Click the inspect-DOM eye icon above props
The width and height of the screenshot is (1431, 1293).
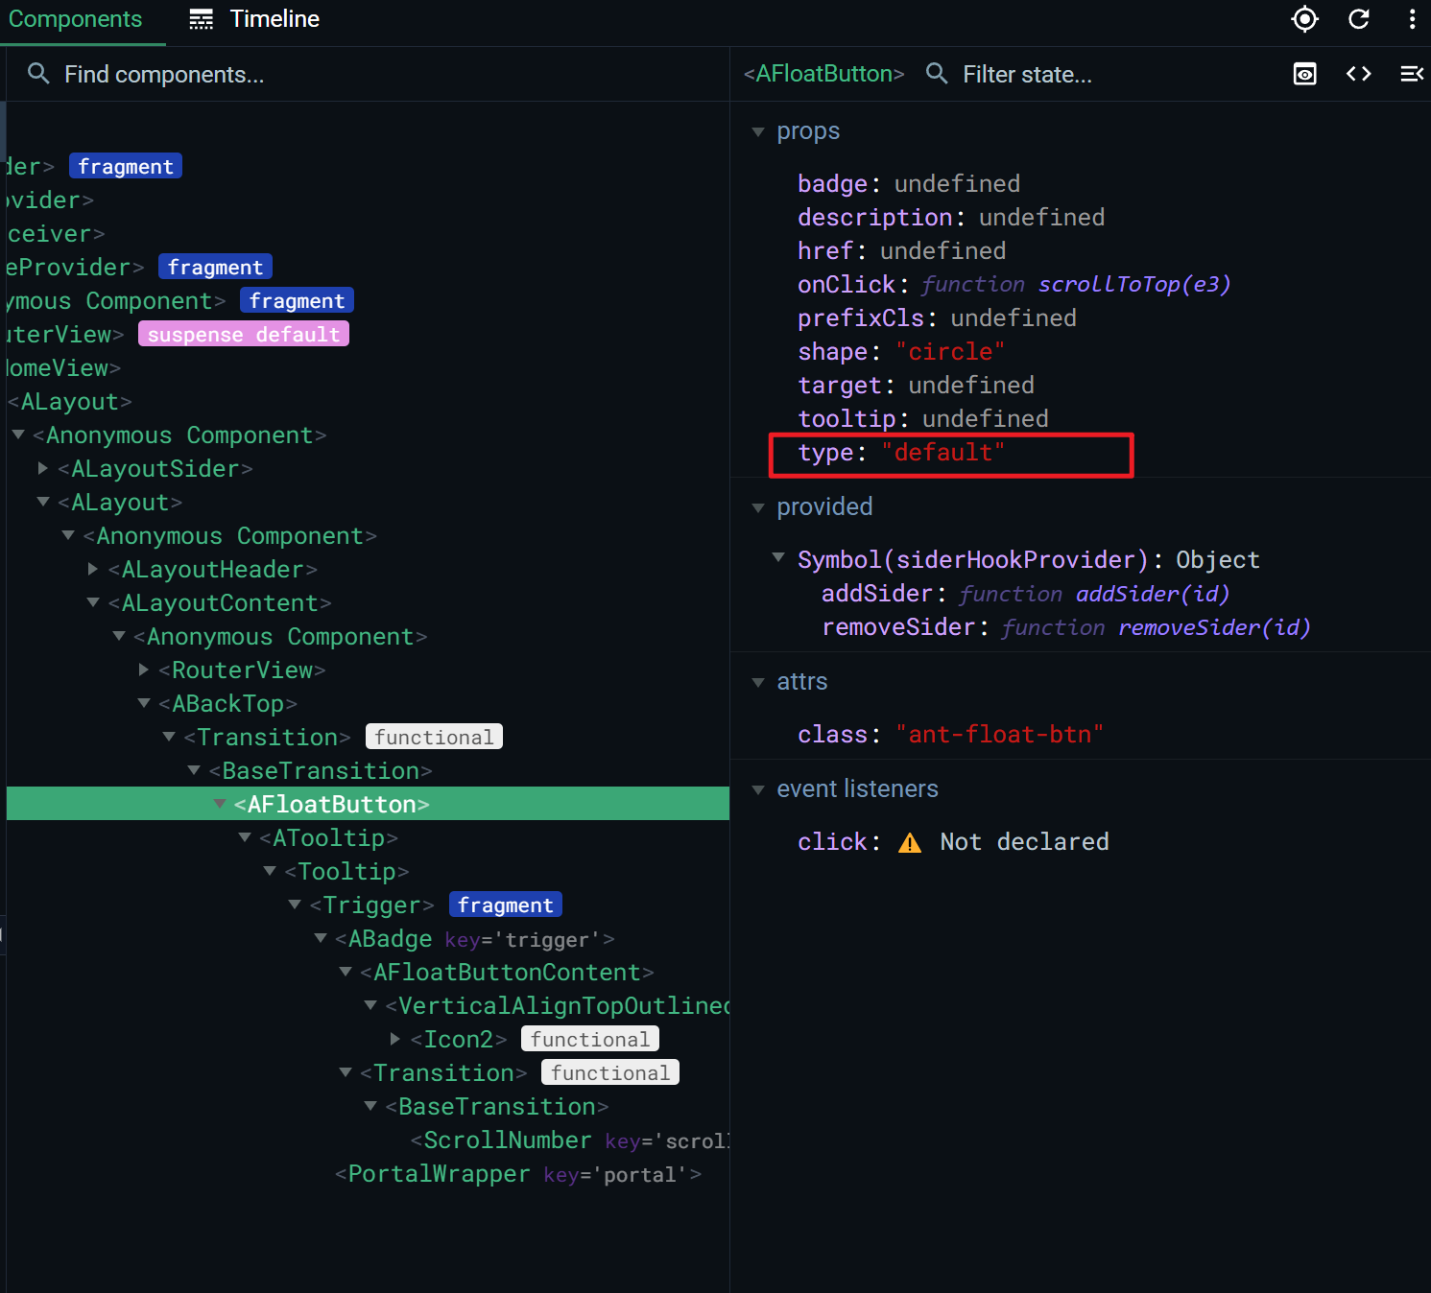pyautogui.click(x=1304, y=74)
